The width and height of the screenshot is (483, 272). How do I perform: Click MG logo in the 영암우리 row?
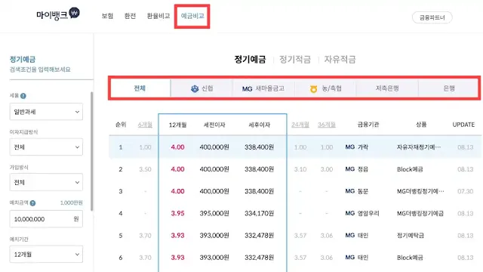tap(350, 213)
